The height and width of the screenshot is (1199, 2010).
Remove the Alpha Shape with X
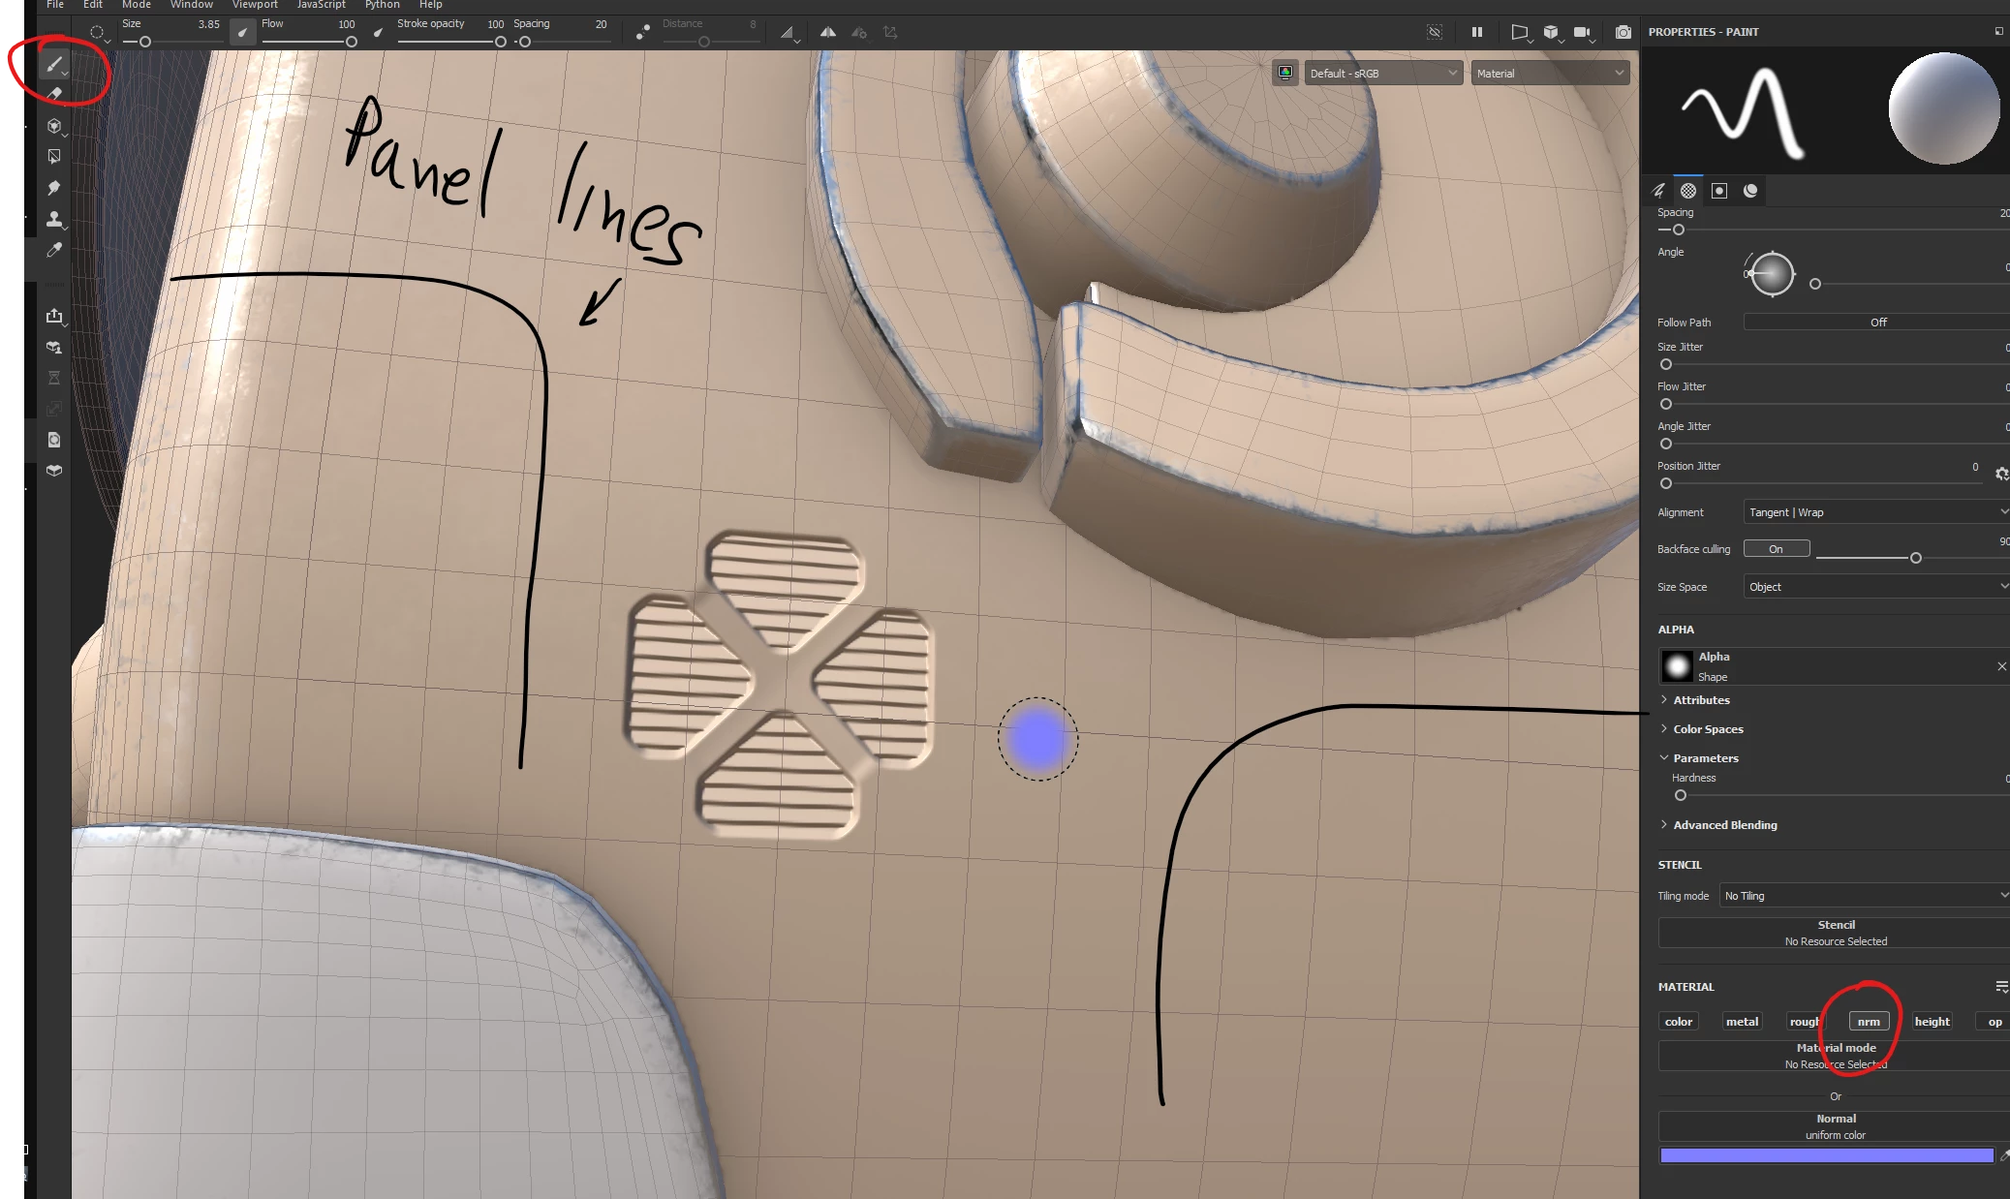click(x=2001, y=666)
